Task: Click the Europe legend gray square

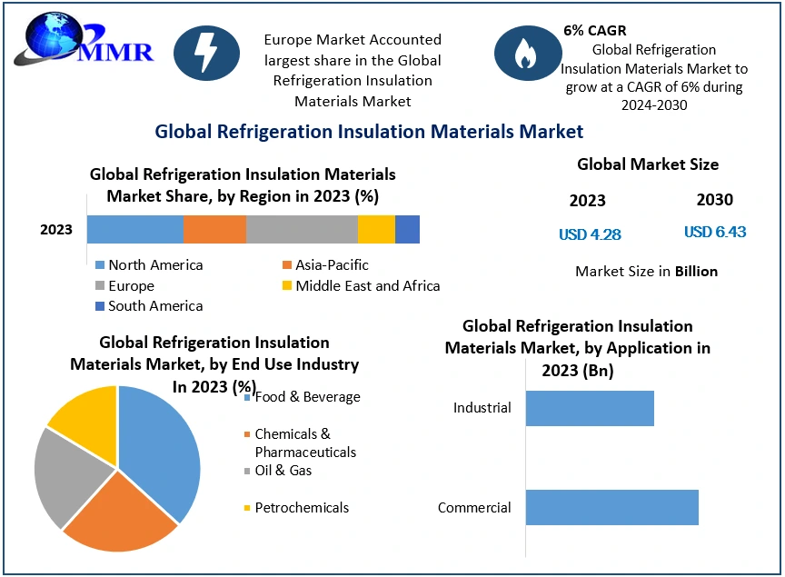Action: (x=100, y=286)
